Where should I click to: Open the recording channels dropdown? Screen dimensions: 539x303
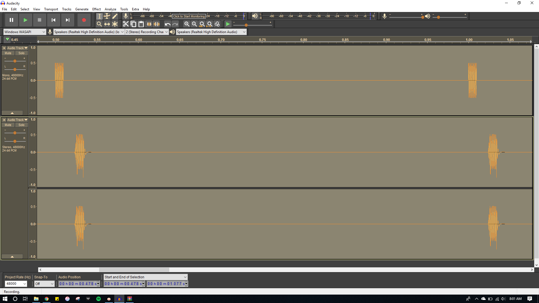tap(147, 32)
